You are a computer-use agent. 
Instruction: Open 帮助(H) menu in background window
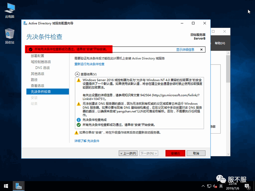tap(220, 43)
